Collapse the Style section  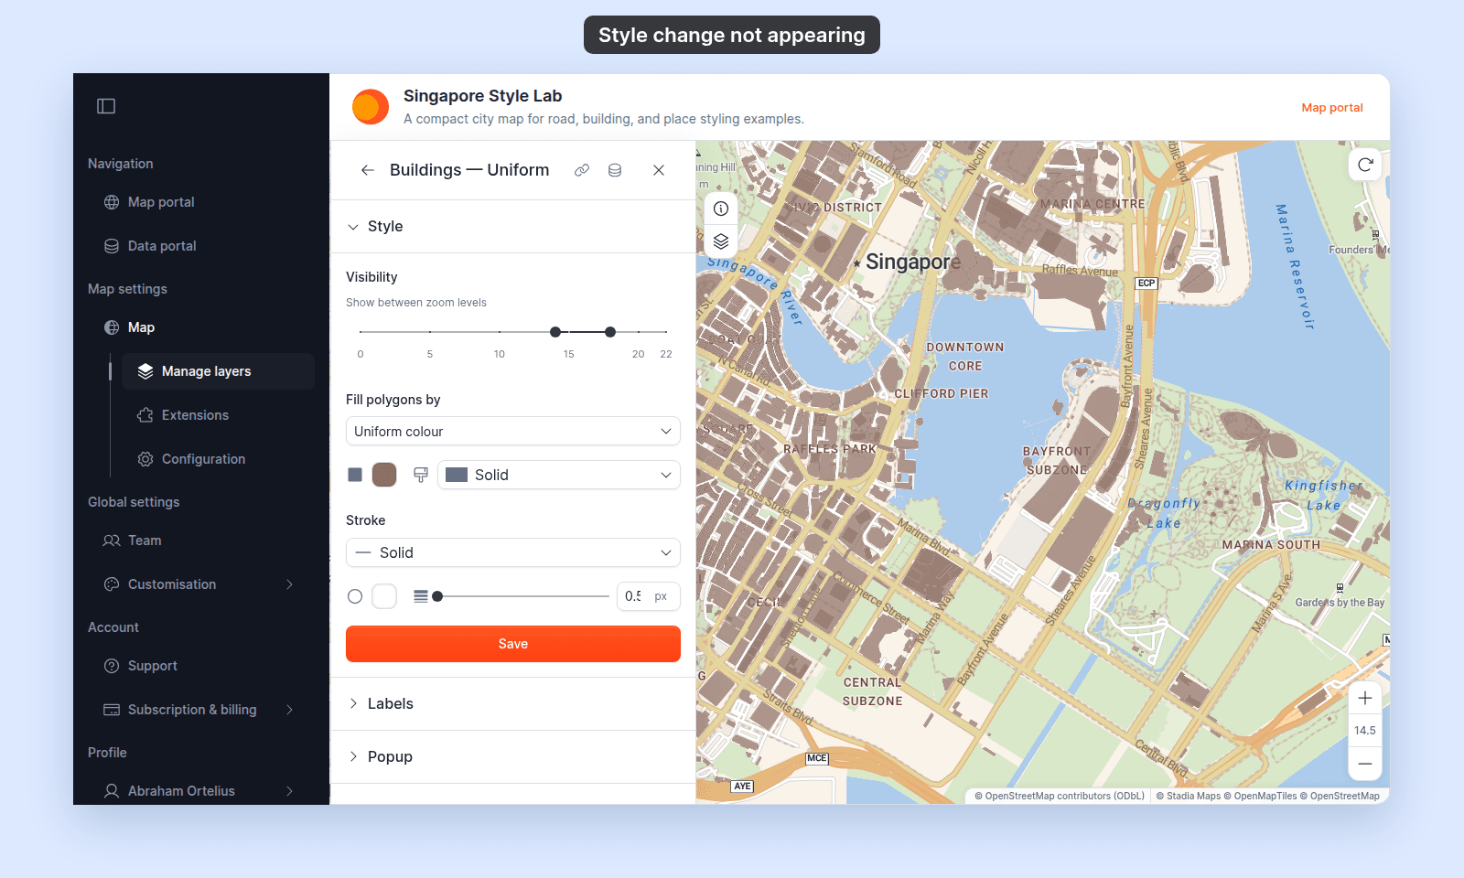tap(512, 227)
